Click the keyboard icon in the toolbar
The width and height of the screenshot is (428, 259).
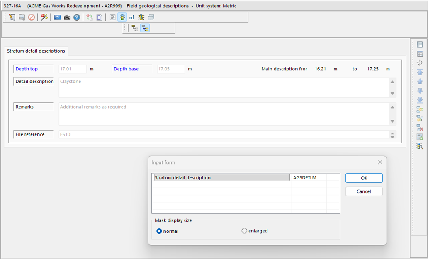[x=67, y=17]
